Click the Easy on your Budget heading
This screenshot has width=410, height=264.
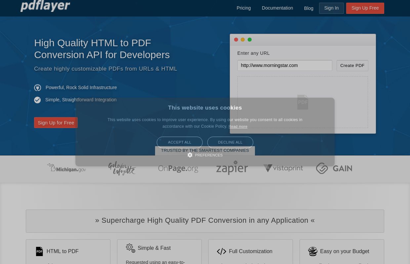[345, 251]
